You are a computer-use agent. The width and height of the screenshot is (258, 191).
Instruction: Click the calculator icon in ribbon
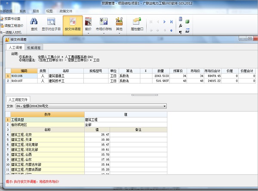pos(181,19)
